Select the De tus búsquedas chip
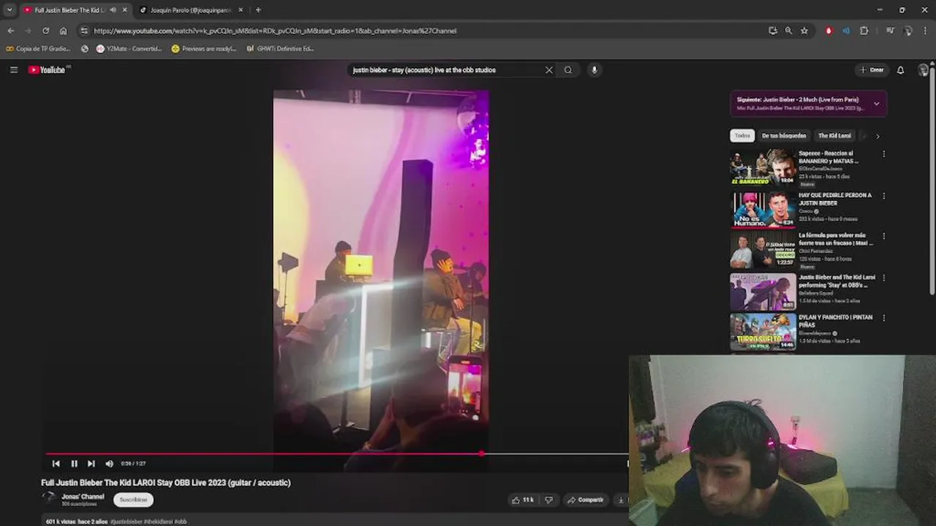 coord(784,136)
